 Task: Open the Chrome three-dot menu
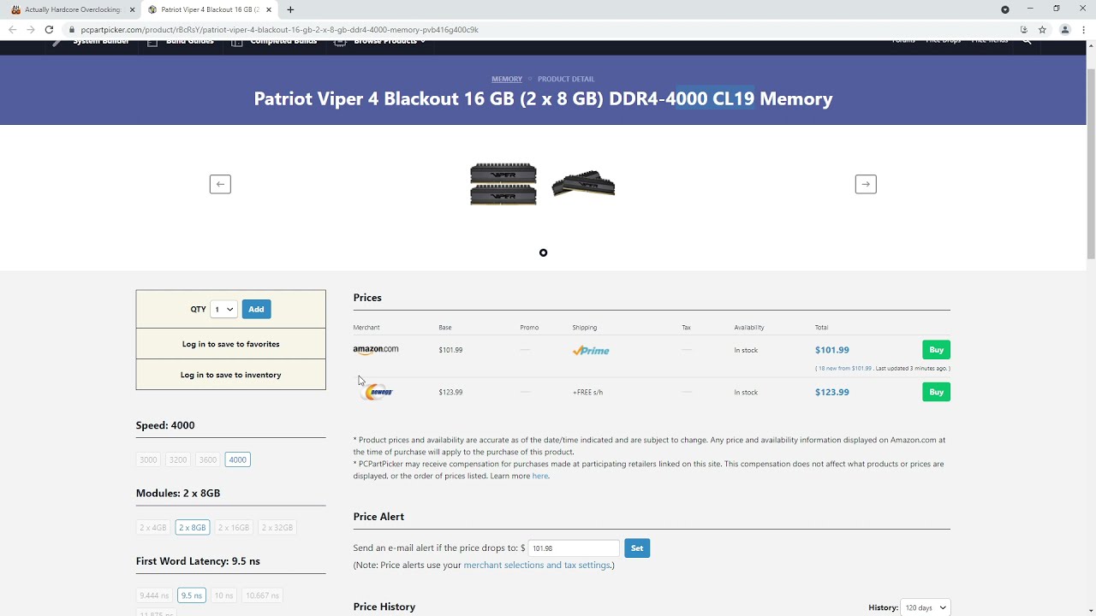1083,29
